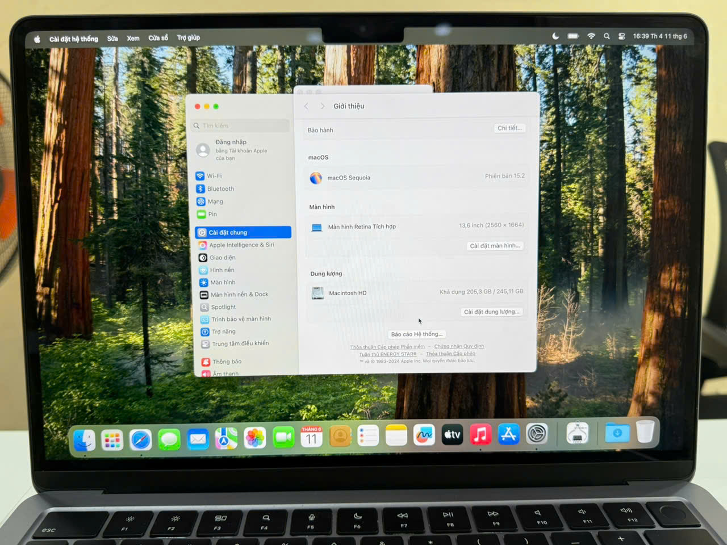
Task: Click the macOS Sequoia row
Action: (x=417, y=177)
